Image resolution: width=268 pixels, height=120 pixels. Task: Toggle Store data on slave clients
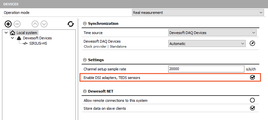pyautogui.click(x=252, y=108)
